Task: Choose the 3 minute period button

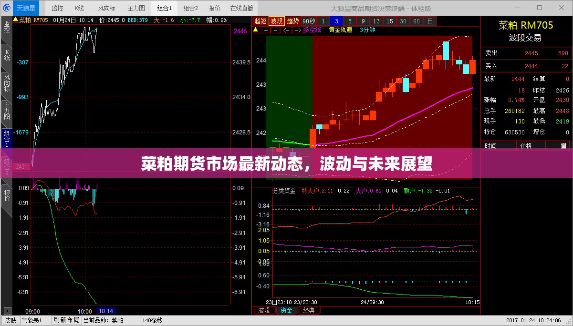Action: point(336,21)
